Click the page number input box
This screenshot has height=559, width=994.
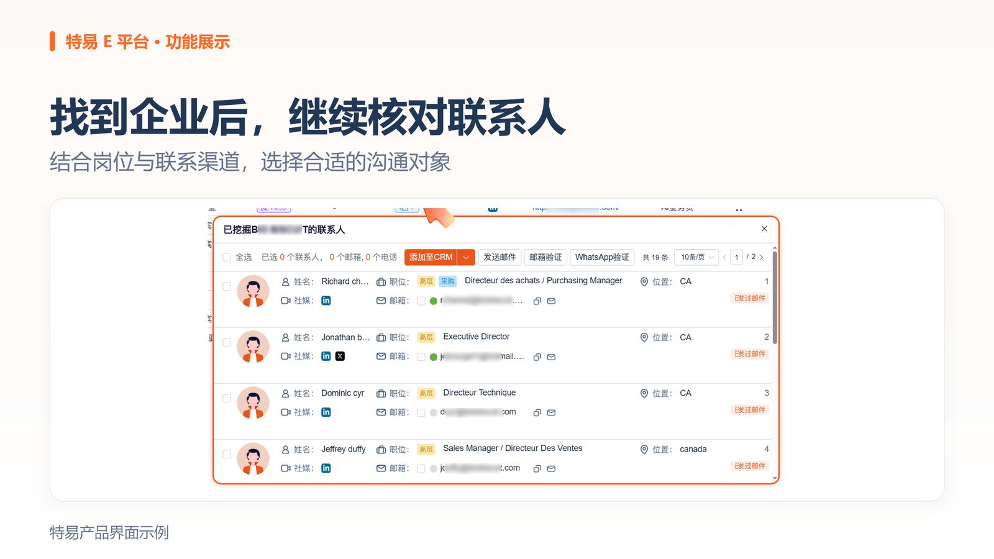click(737, 257)
